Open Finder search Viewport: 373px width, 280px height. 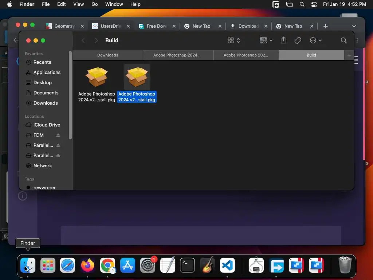point(344,40)
